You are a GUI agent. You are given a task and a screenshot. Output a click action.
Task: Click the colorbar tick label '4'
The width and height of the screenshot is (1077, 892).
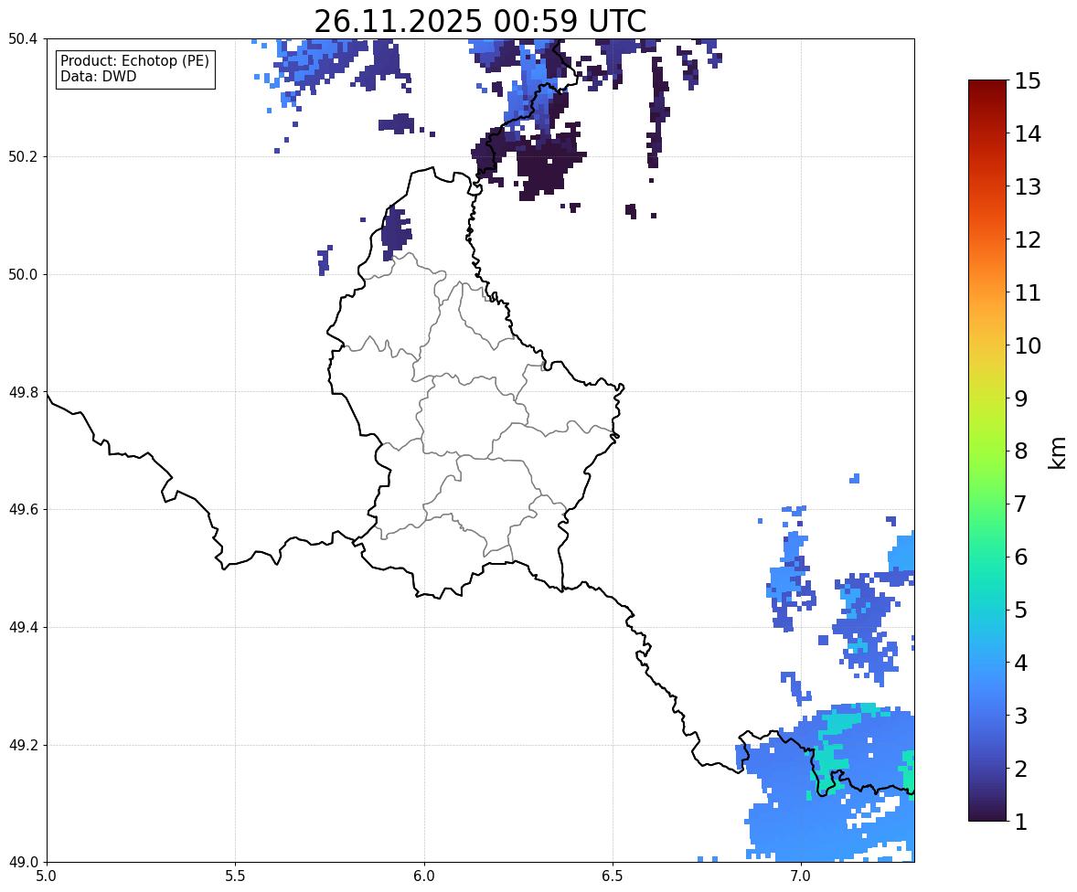coord(1020,663)
